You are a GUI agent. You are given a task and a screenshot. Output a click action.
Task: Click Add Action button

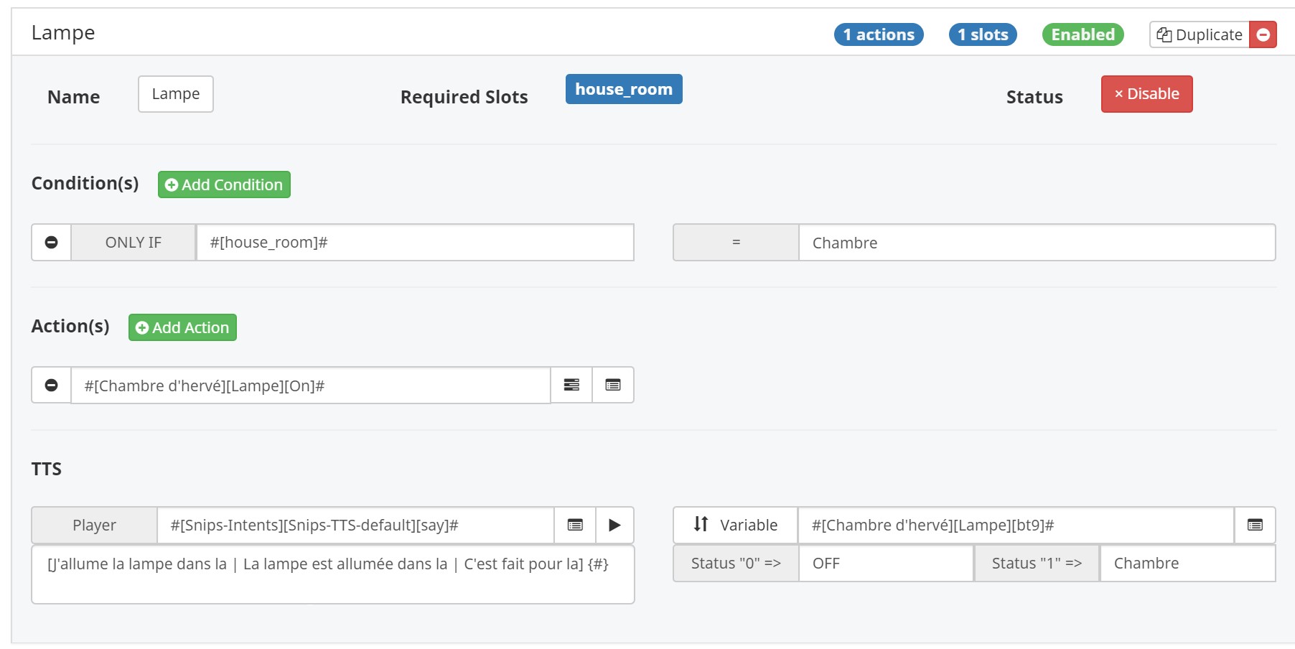[182, 327]
